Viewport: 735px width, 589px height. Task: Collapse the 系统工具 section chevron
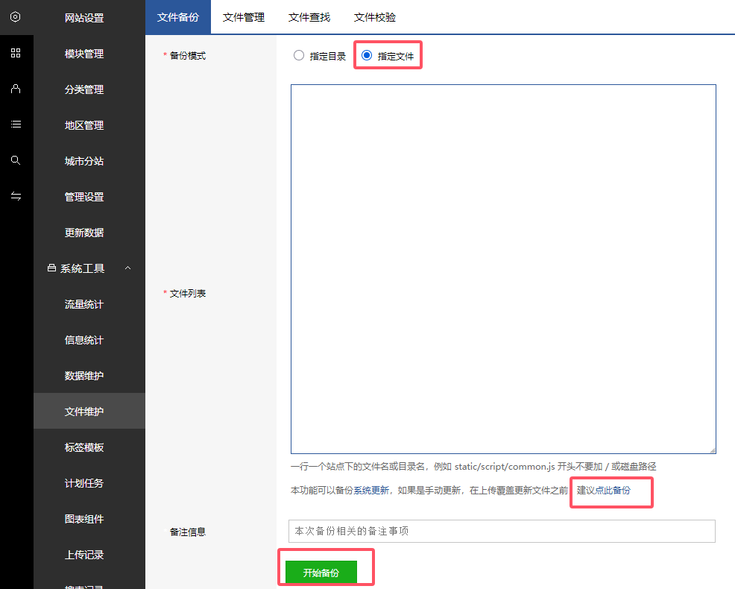pos(127,268)
